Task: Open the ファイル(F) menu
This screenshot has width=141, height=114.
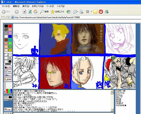Action: (x=6, y=6)
